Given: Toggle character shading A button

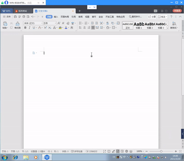Looking at the screenshot, I should tap(72, 28).
